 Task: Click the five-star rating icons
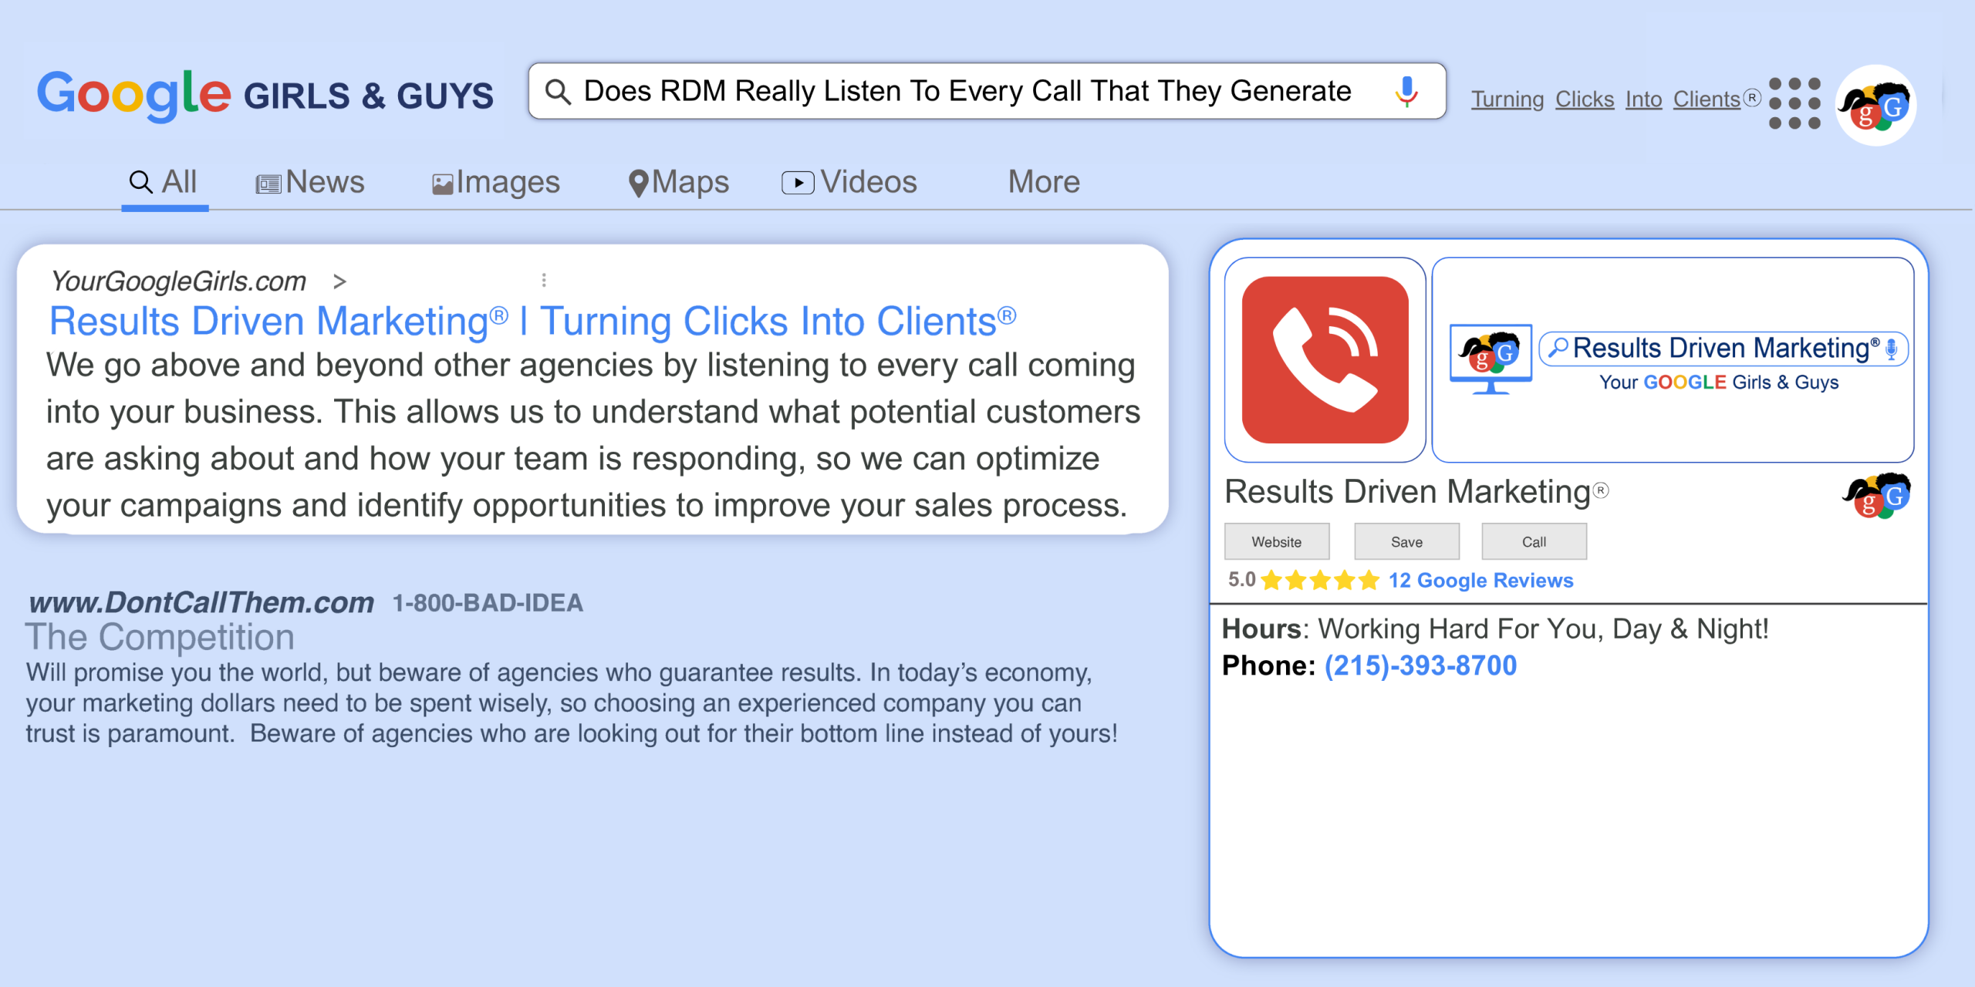point(1320,580)
